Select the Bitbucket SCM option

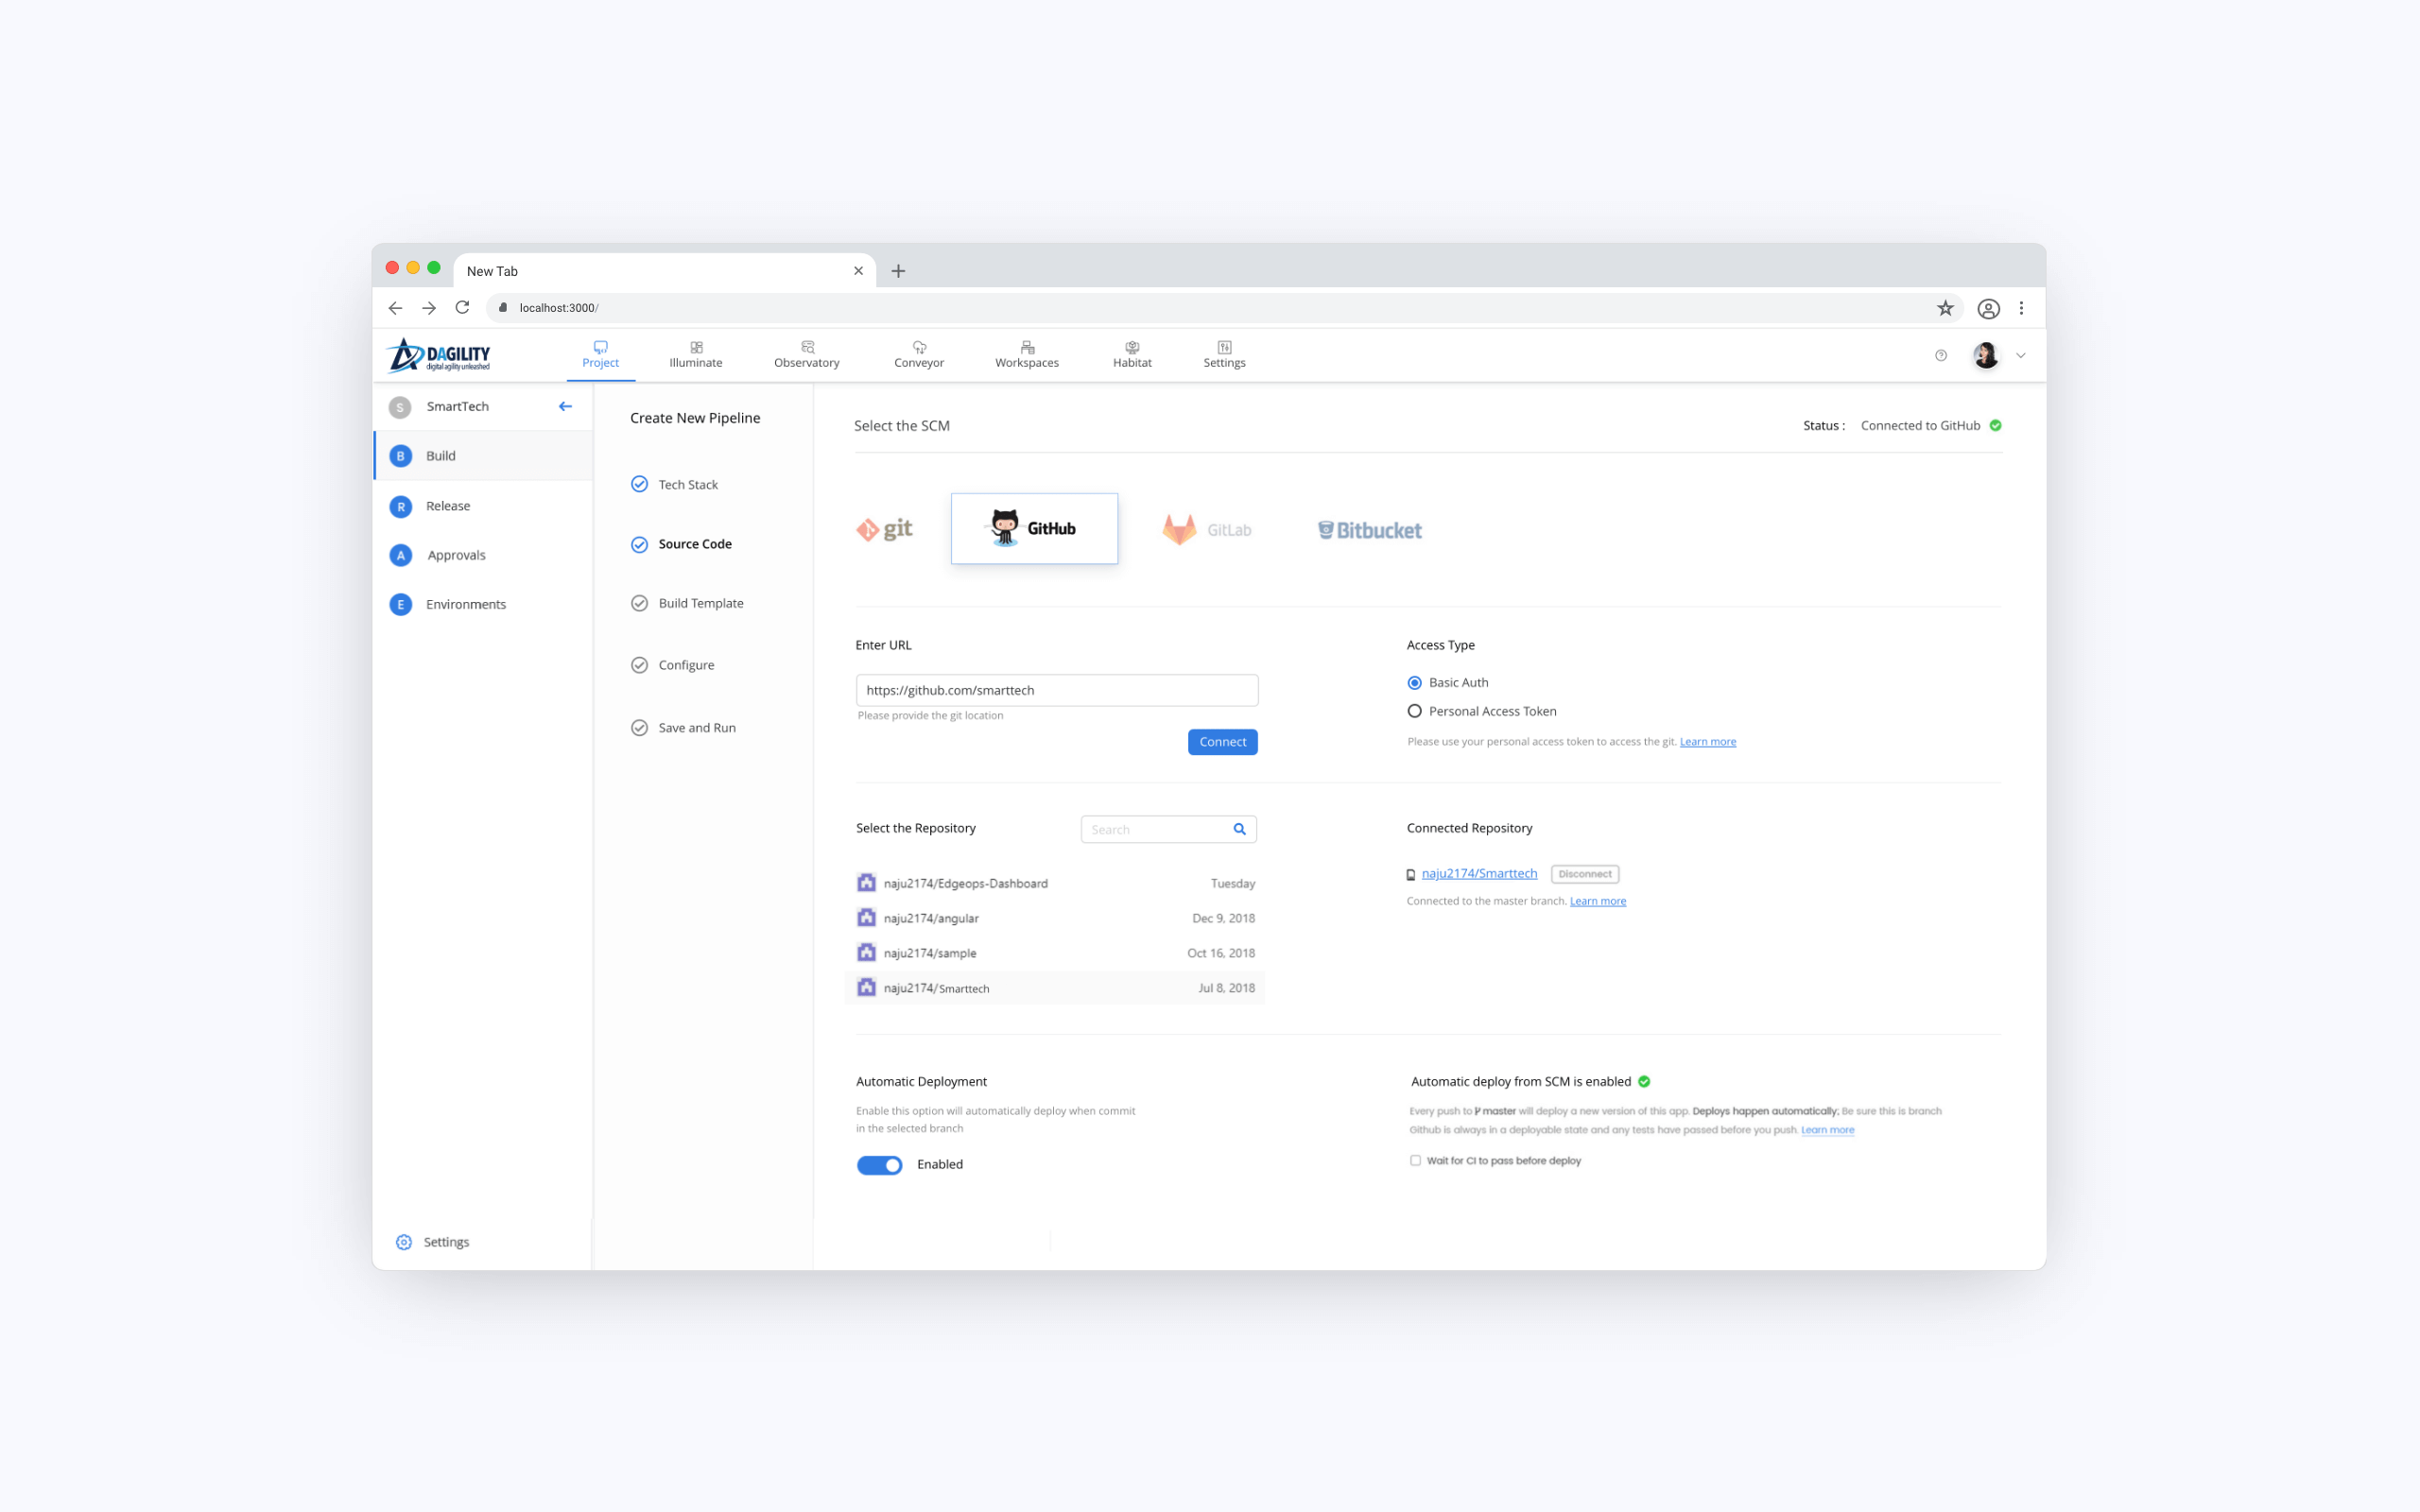click(x=1369, y=530)
